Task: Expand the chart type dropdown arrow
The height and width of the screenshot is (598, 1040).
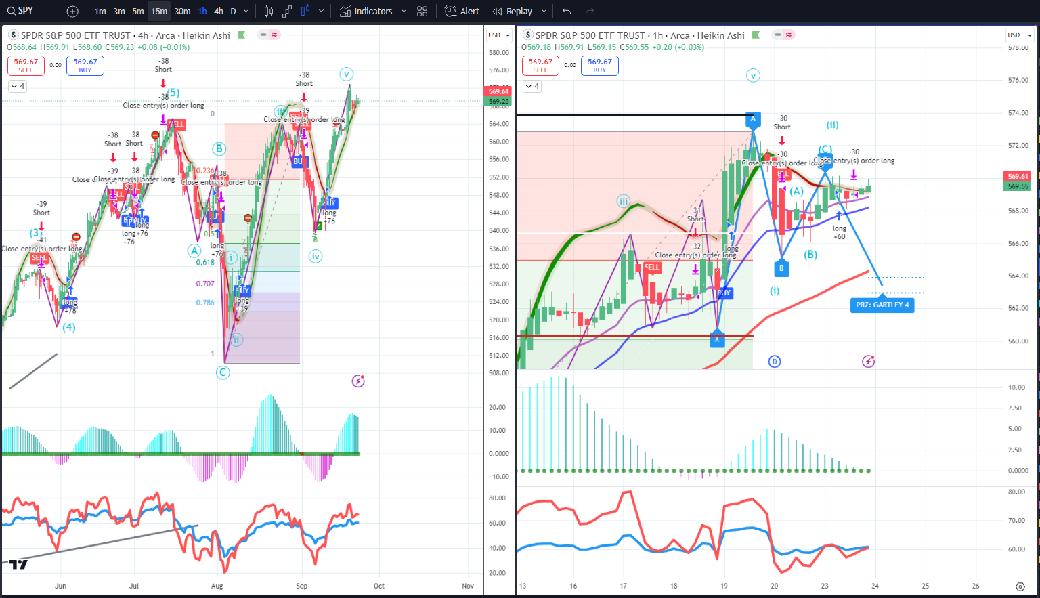Action: pyautogui.click(x=321, y=12)
